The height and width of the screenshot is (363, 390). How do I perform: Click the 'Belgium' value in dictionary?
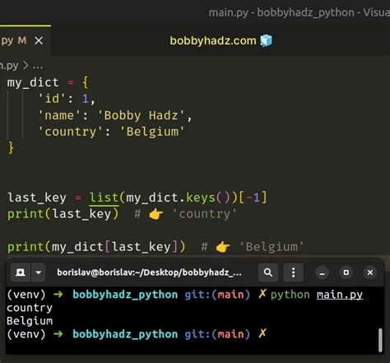click(x=152, y=132)
